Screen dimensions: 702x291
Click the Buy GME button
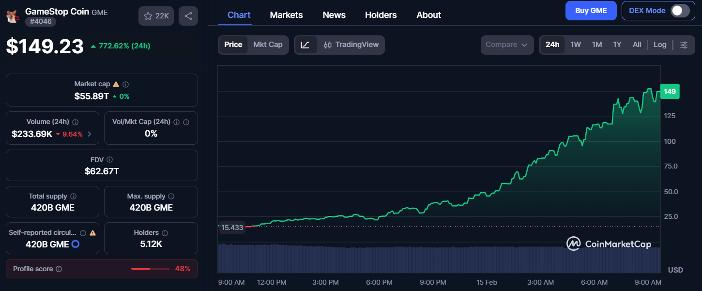click(591, 11)
